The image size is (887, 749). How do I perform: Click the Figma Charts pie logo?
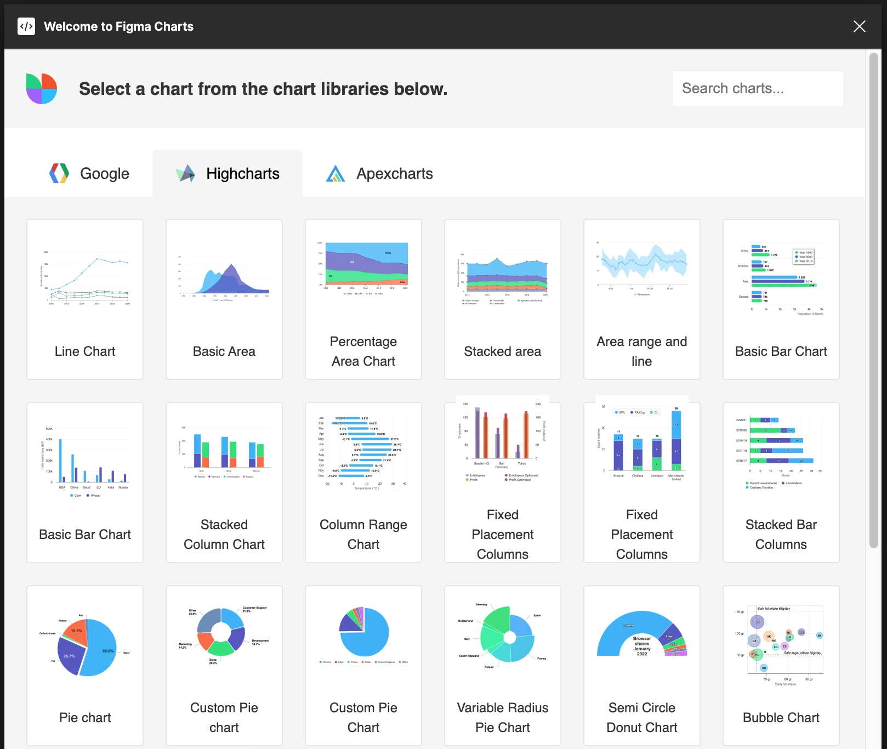pos(42,89)
